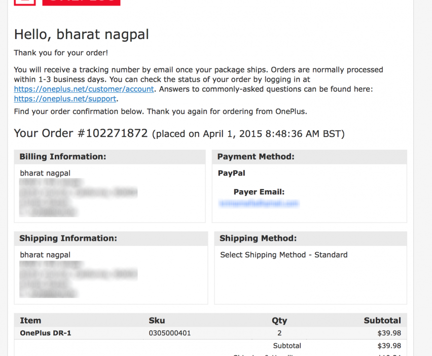Viewport: 432px width, 356px height.
Task: Click the Shipping Method header
Action: click(x=258, y=238)
